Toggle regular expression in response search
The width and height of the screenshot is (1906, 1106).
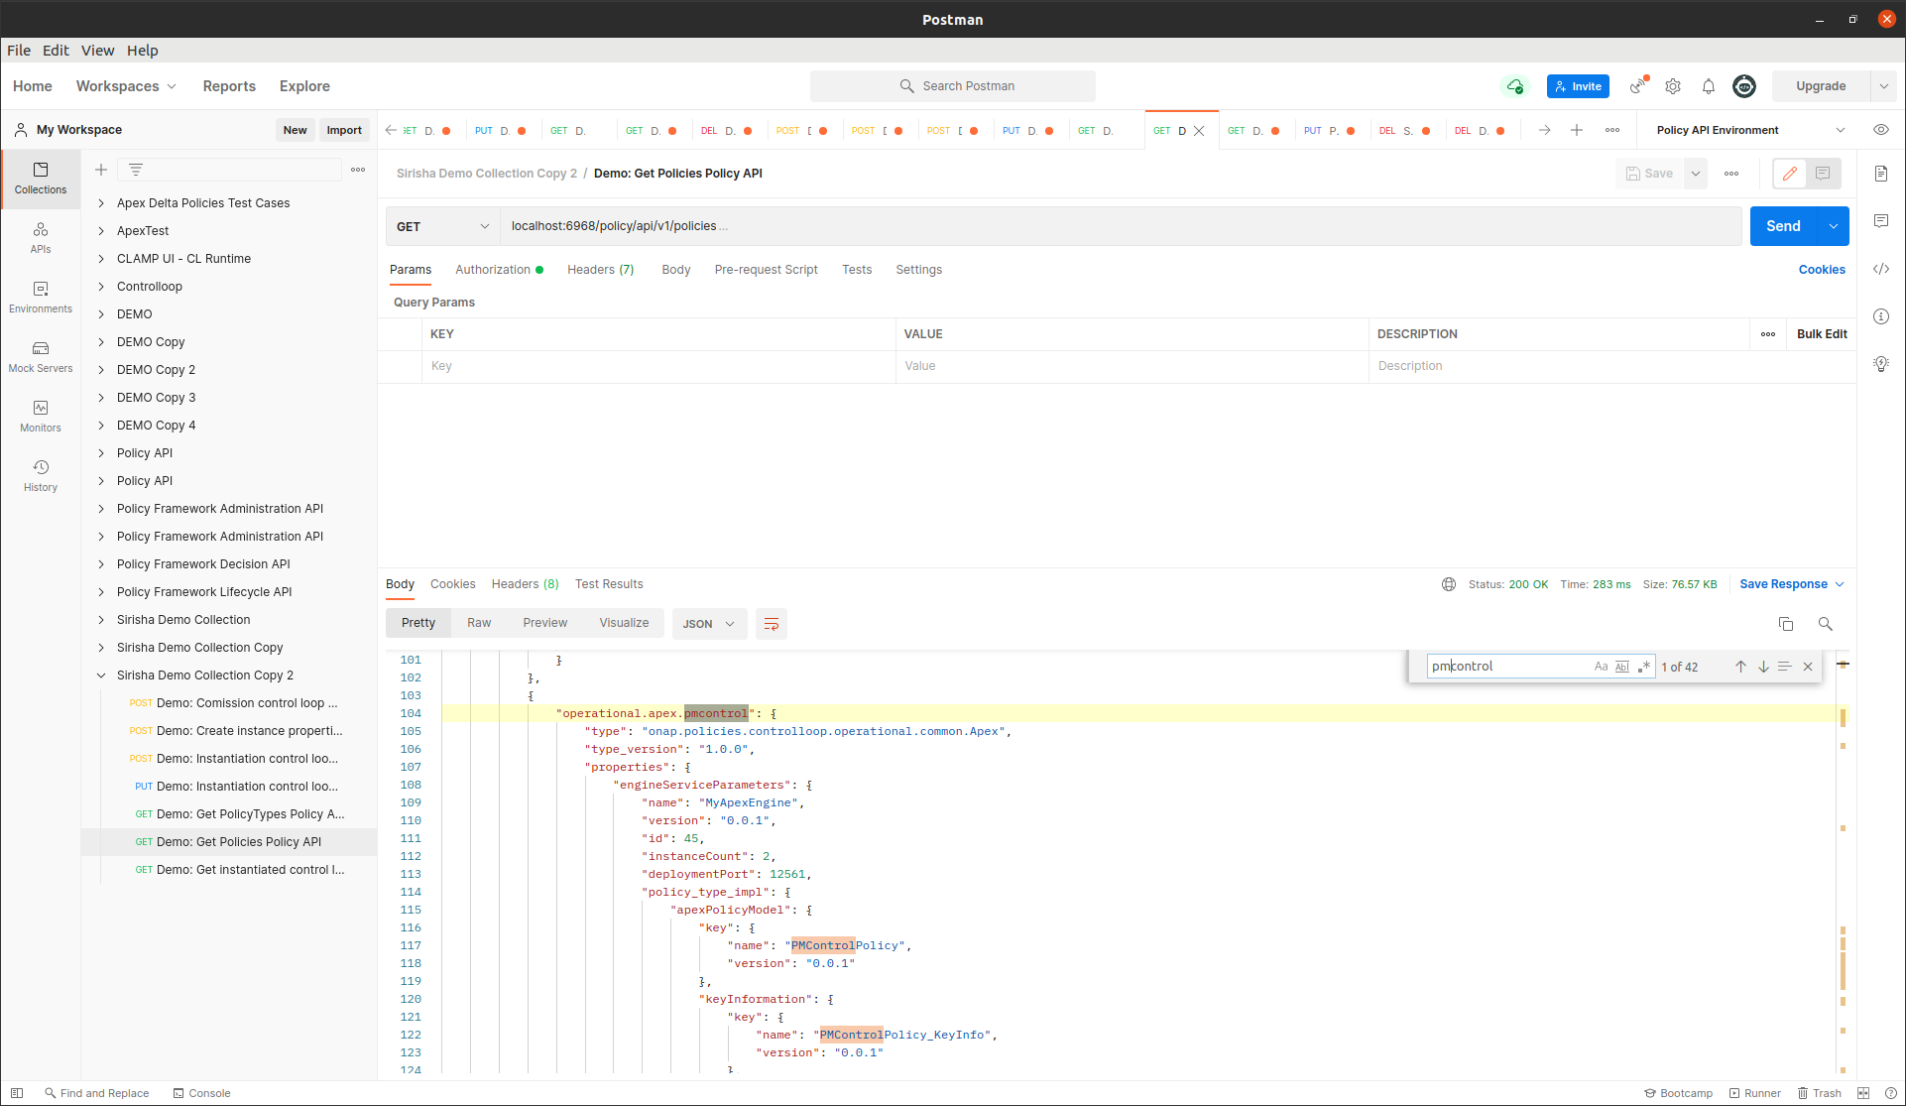tap(1644, 667)
